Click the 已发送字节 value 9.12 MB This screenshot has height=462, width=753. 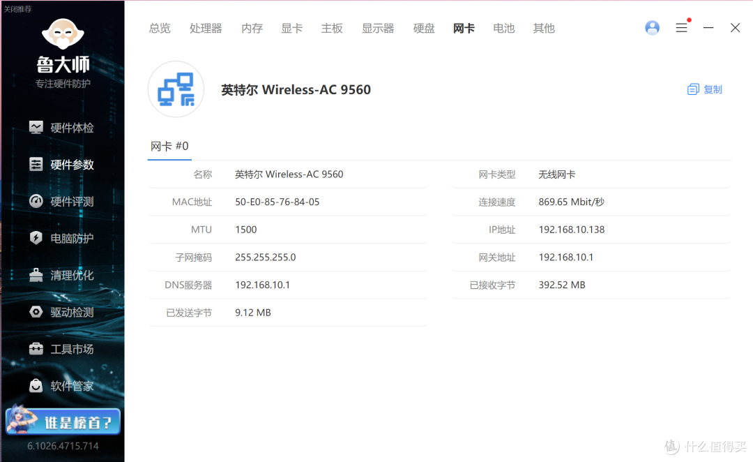pos(253,313)
